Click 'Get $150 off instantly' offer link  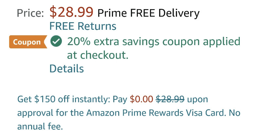click(64, 99)
